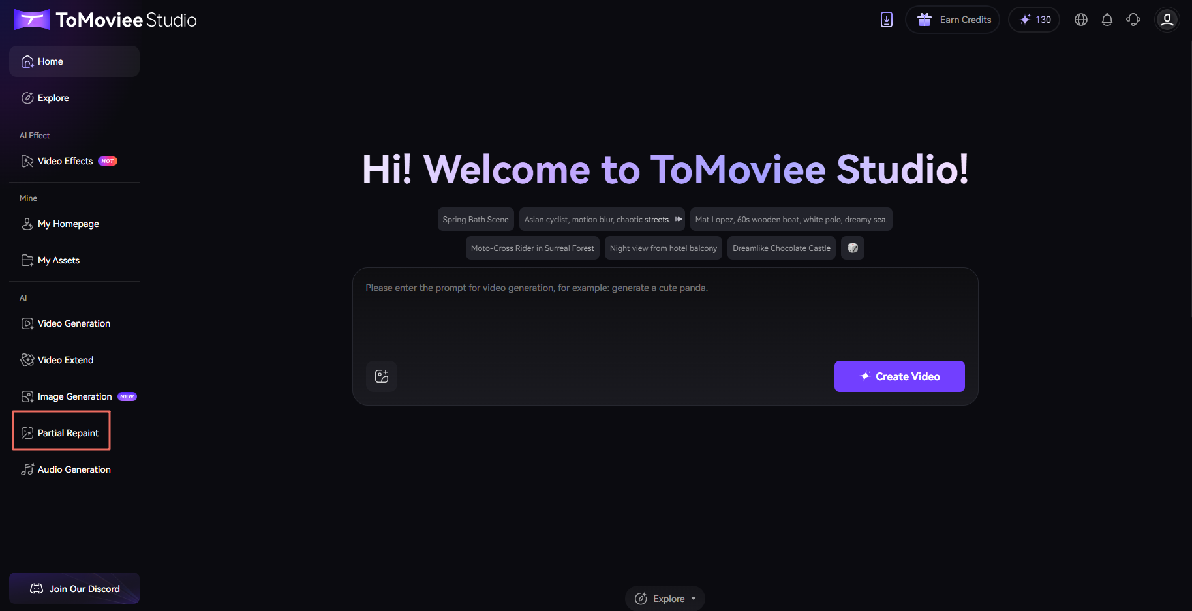Go to My Homepage

68,224
